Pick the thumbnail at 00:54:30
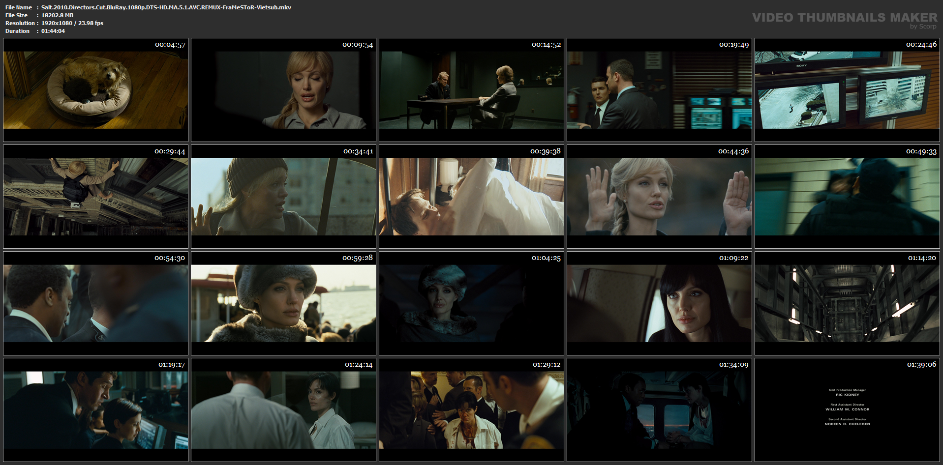 (95, 303)
